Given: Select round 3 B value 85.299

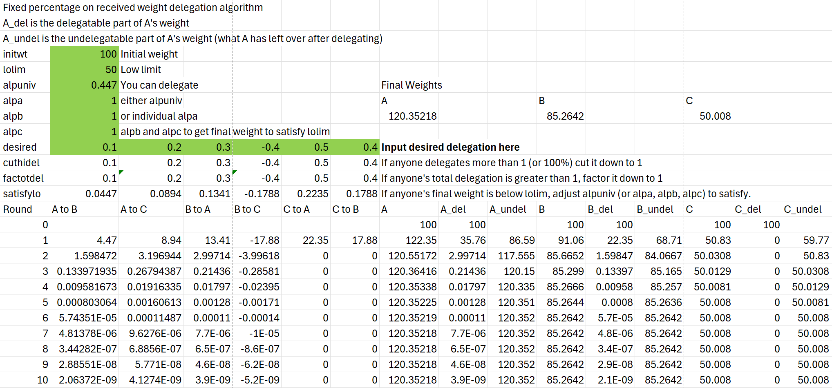Looking at the screenshot, I should click(x=561, y=271).
